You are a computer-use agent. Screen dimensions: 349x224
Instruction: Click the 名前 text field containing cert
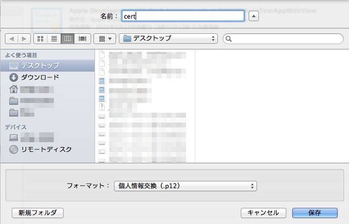tap(183, 16)
